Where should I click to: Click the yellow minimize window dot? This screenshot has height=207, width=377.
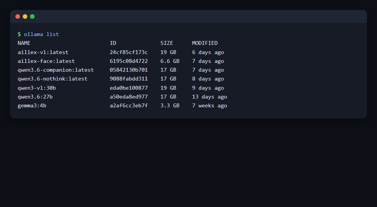[25, 16]
